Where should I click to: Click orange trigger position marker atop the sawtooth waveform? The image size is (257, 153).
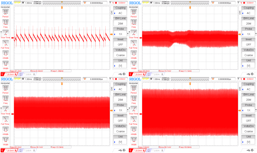(x=62, y=7)
